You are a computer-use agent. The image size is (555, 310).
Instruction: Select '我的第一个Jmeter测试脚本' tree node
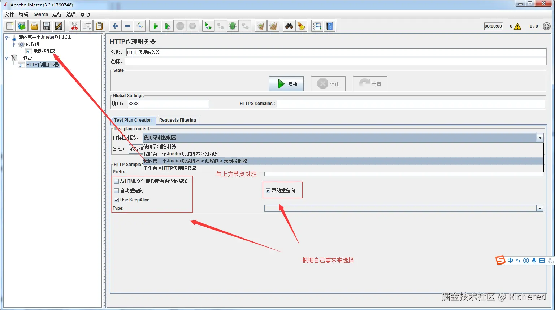(x=45, y=37)
